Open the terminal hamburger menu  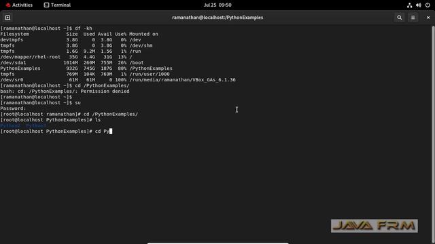[x=413, y=18]
